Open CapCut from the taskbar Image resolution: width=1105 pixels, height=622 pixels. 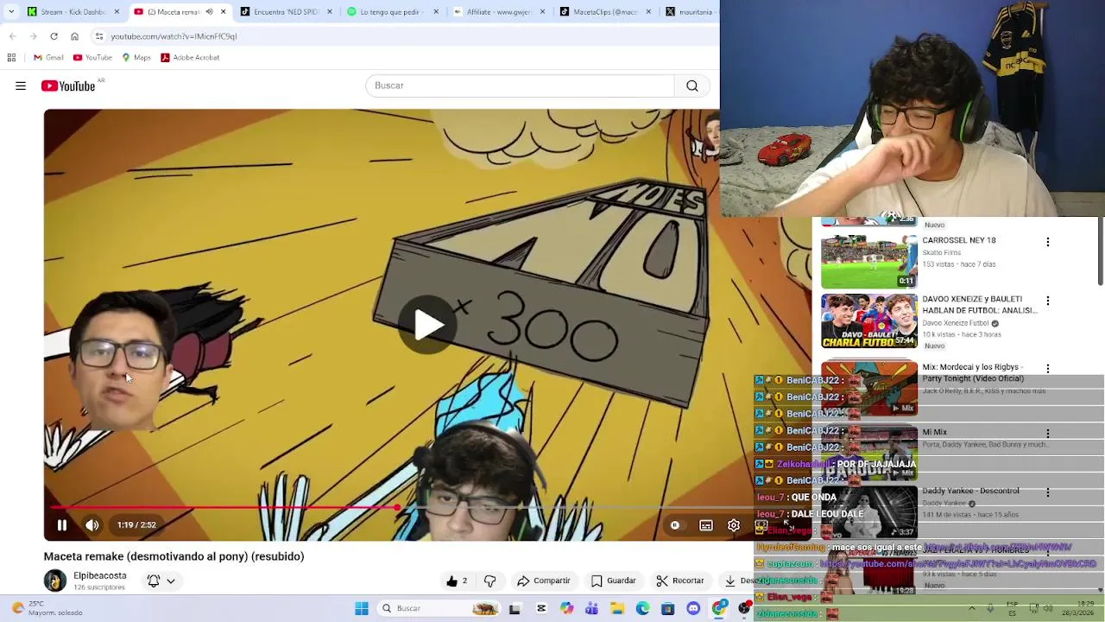tap(541, 608)
